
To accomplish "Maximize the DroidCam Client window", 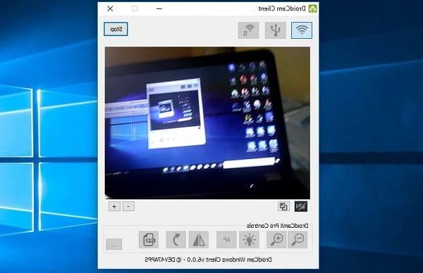I will click(135, 8).
